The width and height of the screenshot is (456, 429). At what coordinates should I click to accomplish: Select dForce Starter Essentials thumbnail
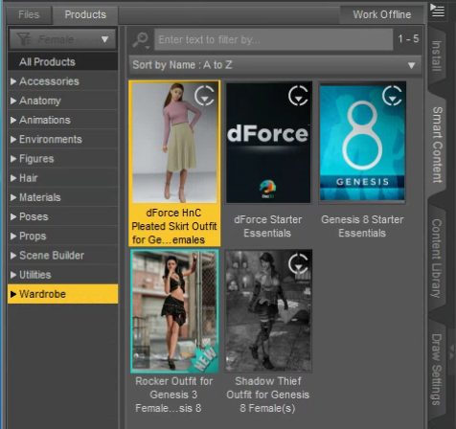[268, 143]
